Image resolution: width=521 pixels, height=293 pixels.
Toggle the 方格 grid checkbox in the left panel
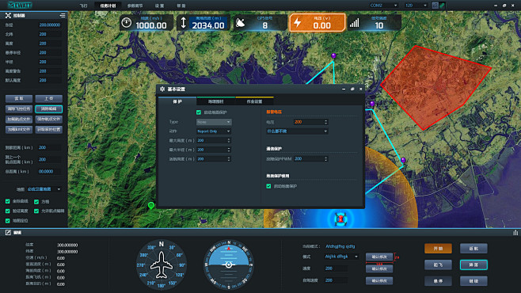(36, 202)
